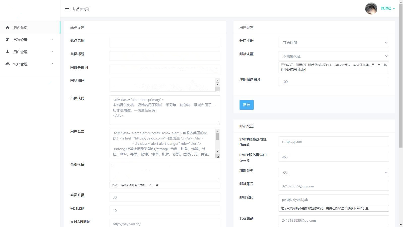Expand the 域名管理 sidebar chevron
Image resolution: width=403 pixels, height=227 pixels.
52,64
